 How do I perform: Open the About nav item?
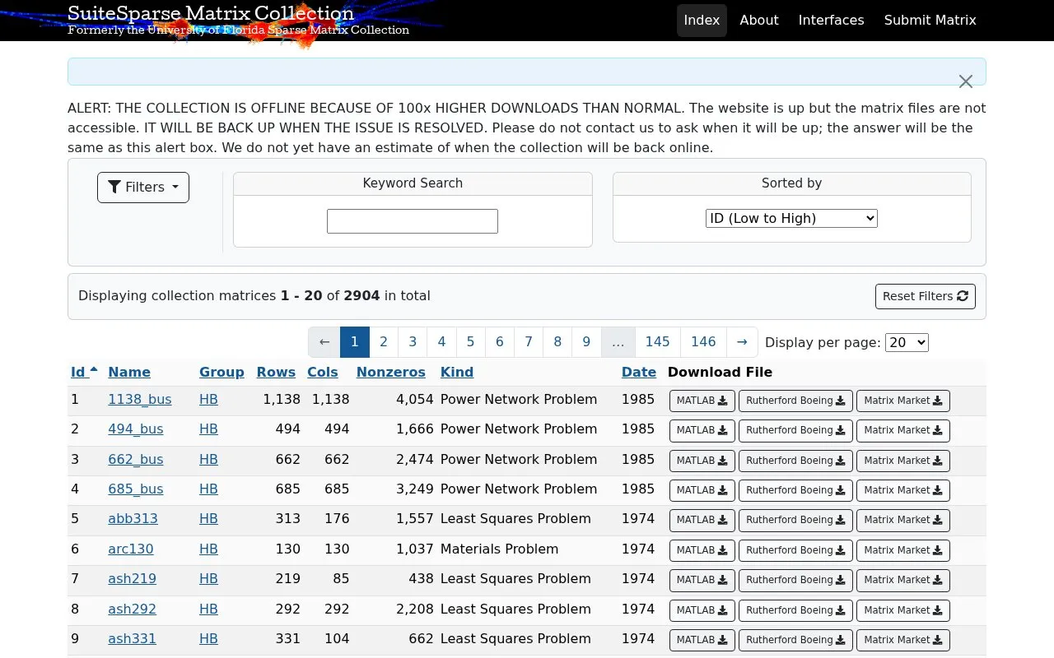coord(759,21)
